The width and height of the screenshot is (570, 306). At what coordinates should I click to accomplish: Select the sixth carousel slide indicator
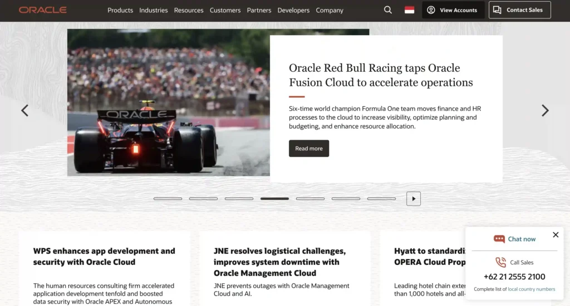346,199
